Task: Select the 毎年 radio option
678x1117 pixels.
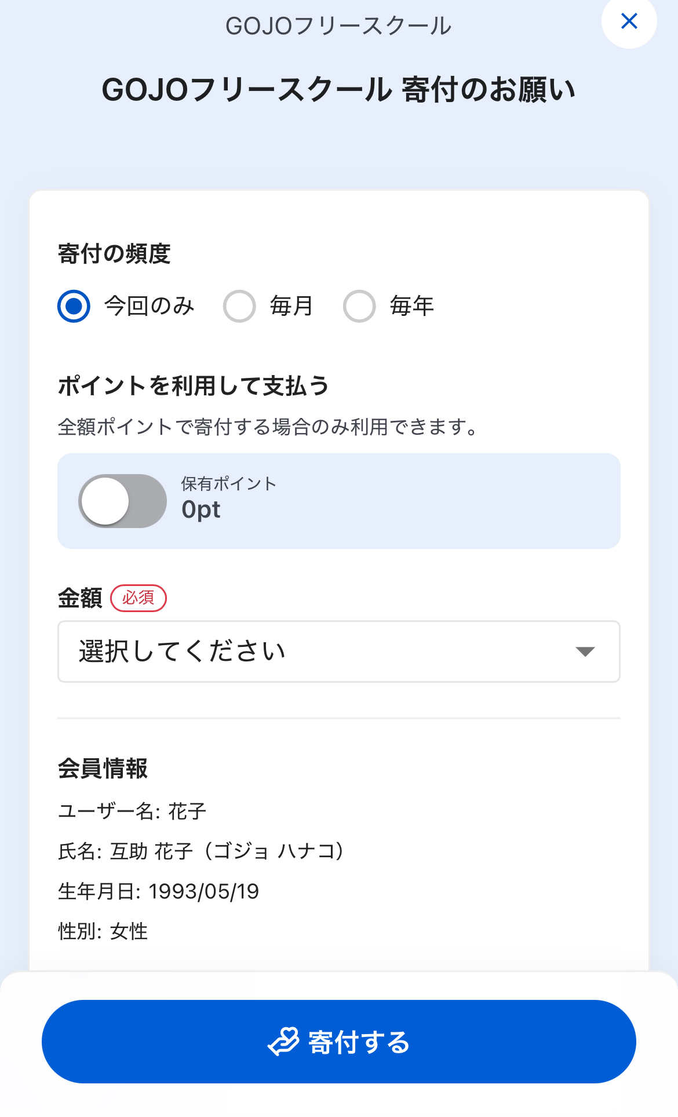Action: point(359,306)
